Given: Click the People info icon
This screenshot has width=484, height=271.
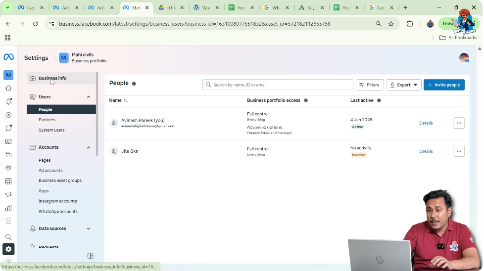Looking at the screenshot, I should pyautogui.click(x=134, y=84).
